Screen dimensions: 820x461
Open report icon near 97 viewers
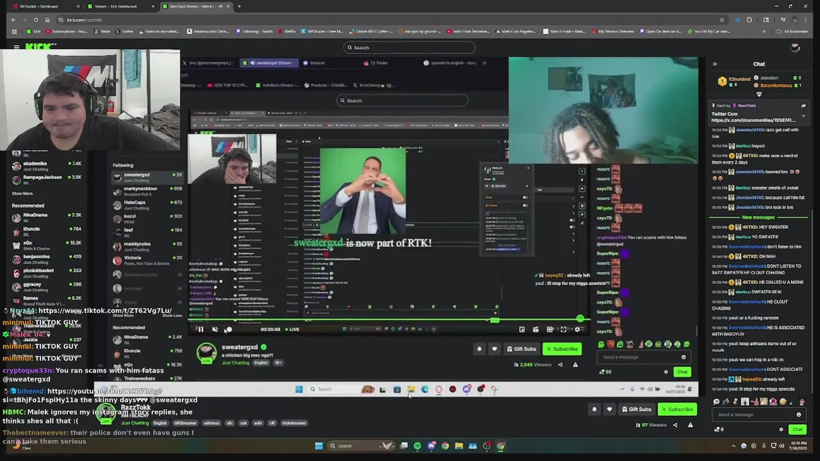tap(690, 425)
